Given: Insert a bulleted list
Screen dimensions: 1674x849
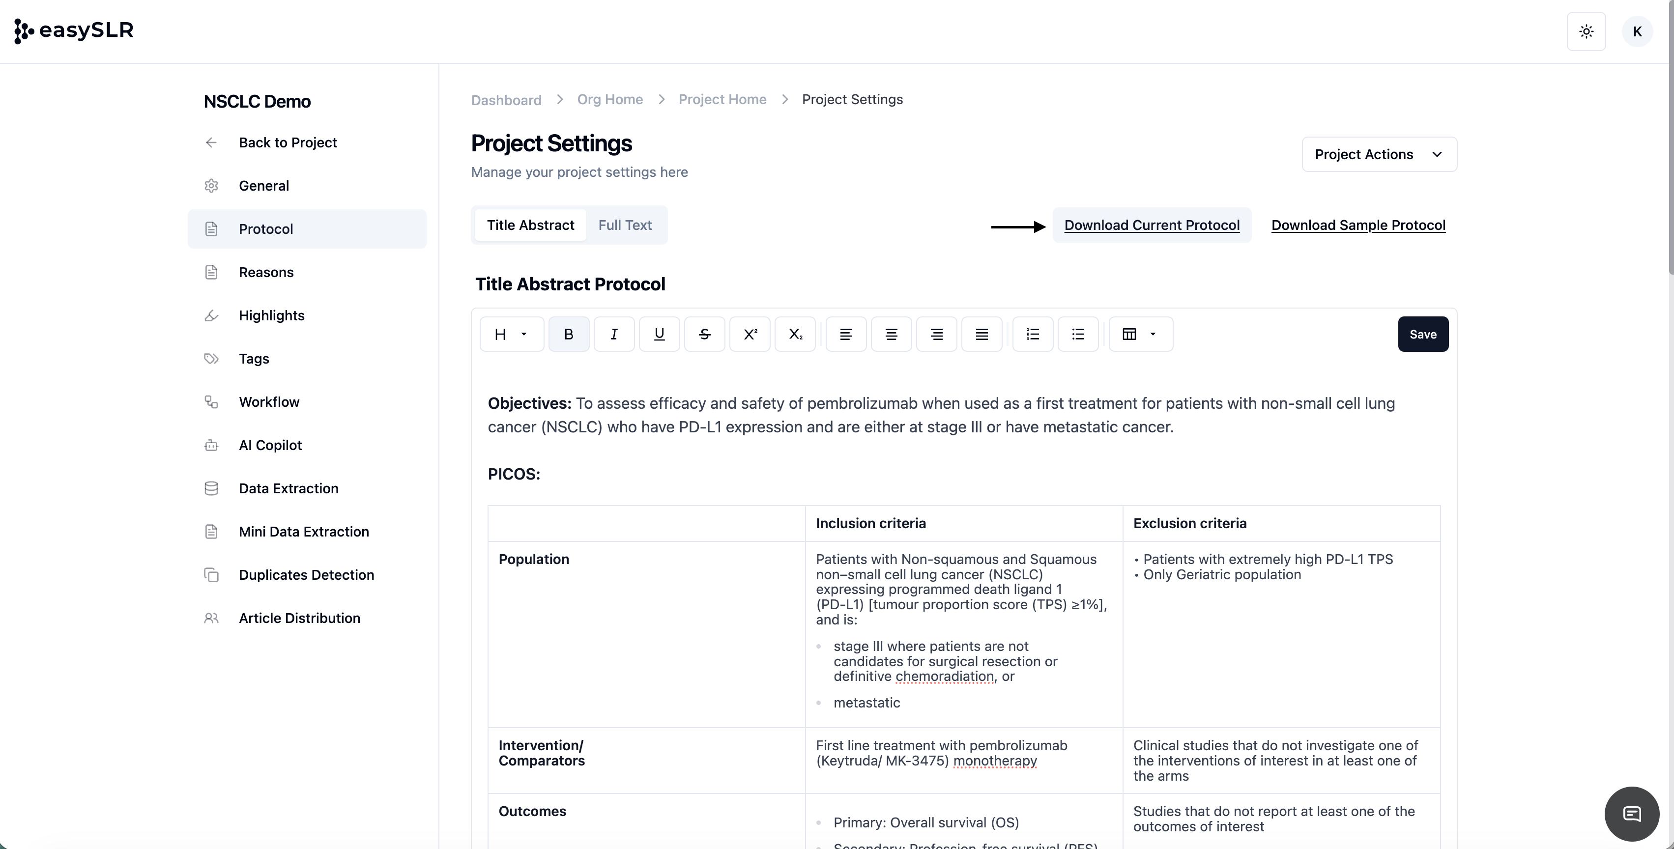Looking at the screenshot, I should (1078, 334).
